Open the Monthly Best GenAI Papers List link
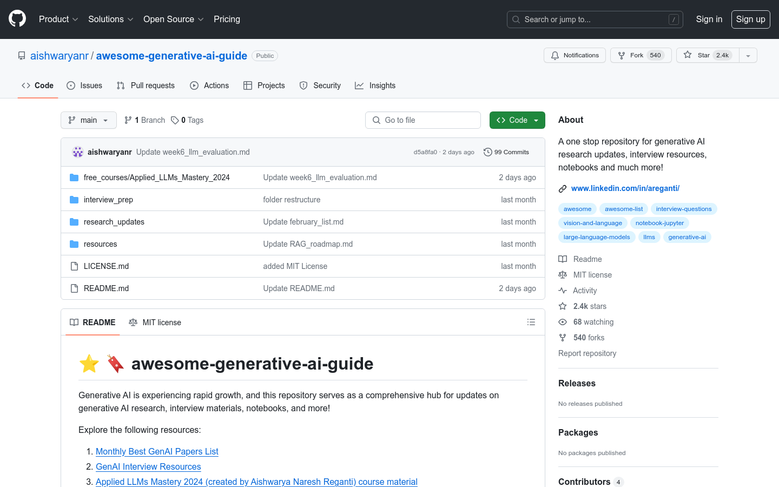The height and width of the screenshot is (487, 779). click(x=157, y=451)
